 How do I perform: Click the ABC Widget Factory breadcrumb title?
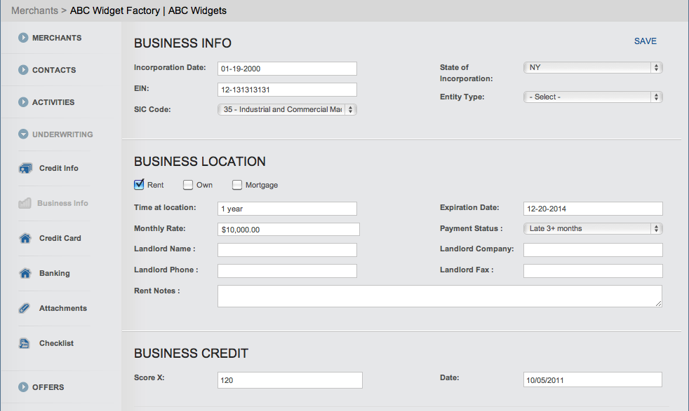pos(148,11)
